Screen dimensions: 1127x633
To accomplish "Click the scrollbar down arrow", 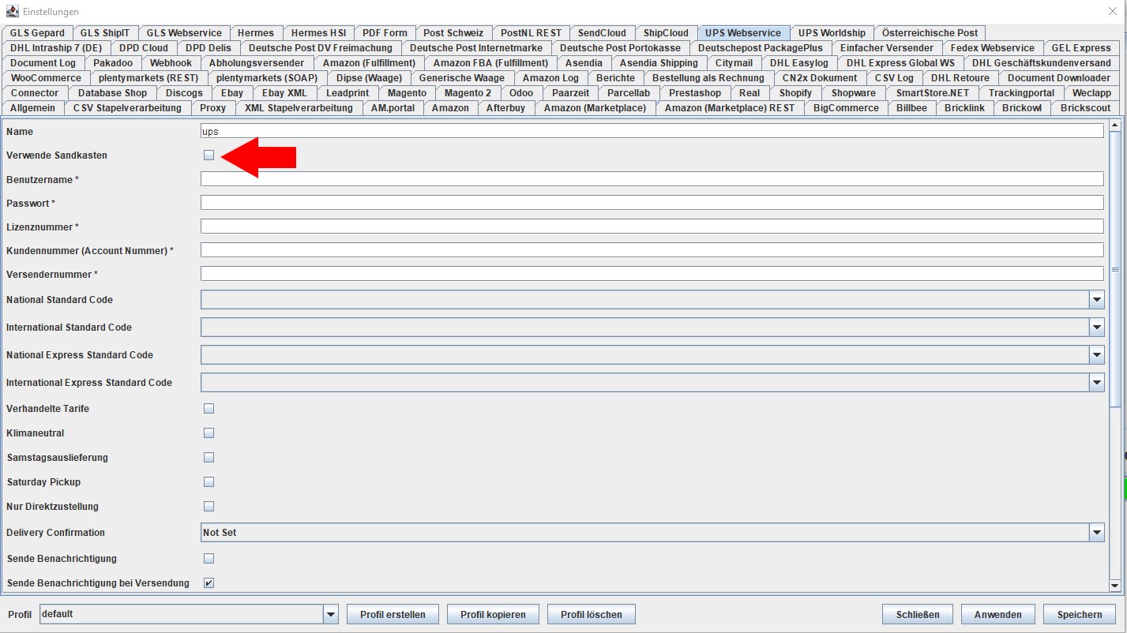I will 1115,586.
